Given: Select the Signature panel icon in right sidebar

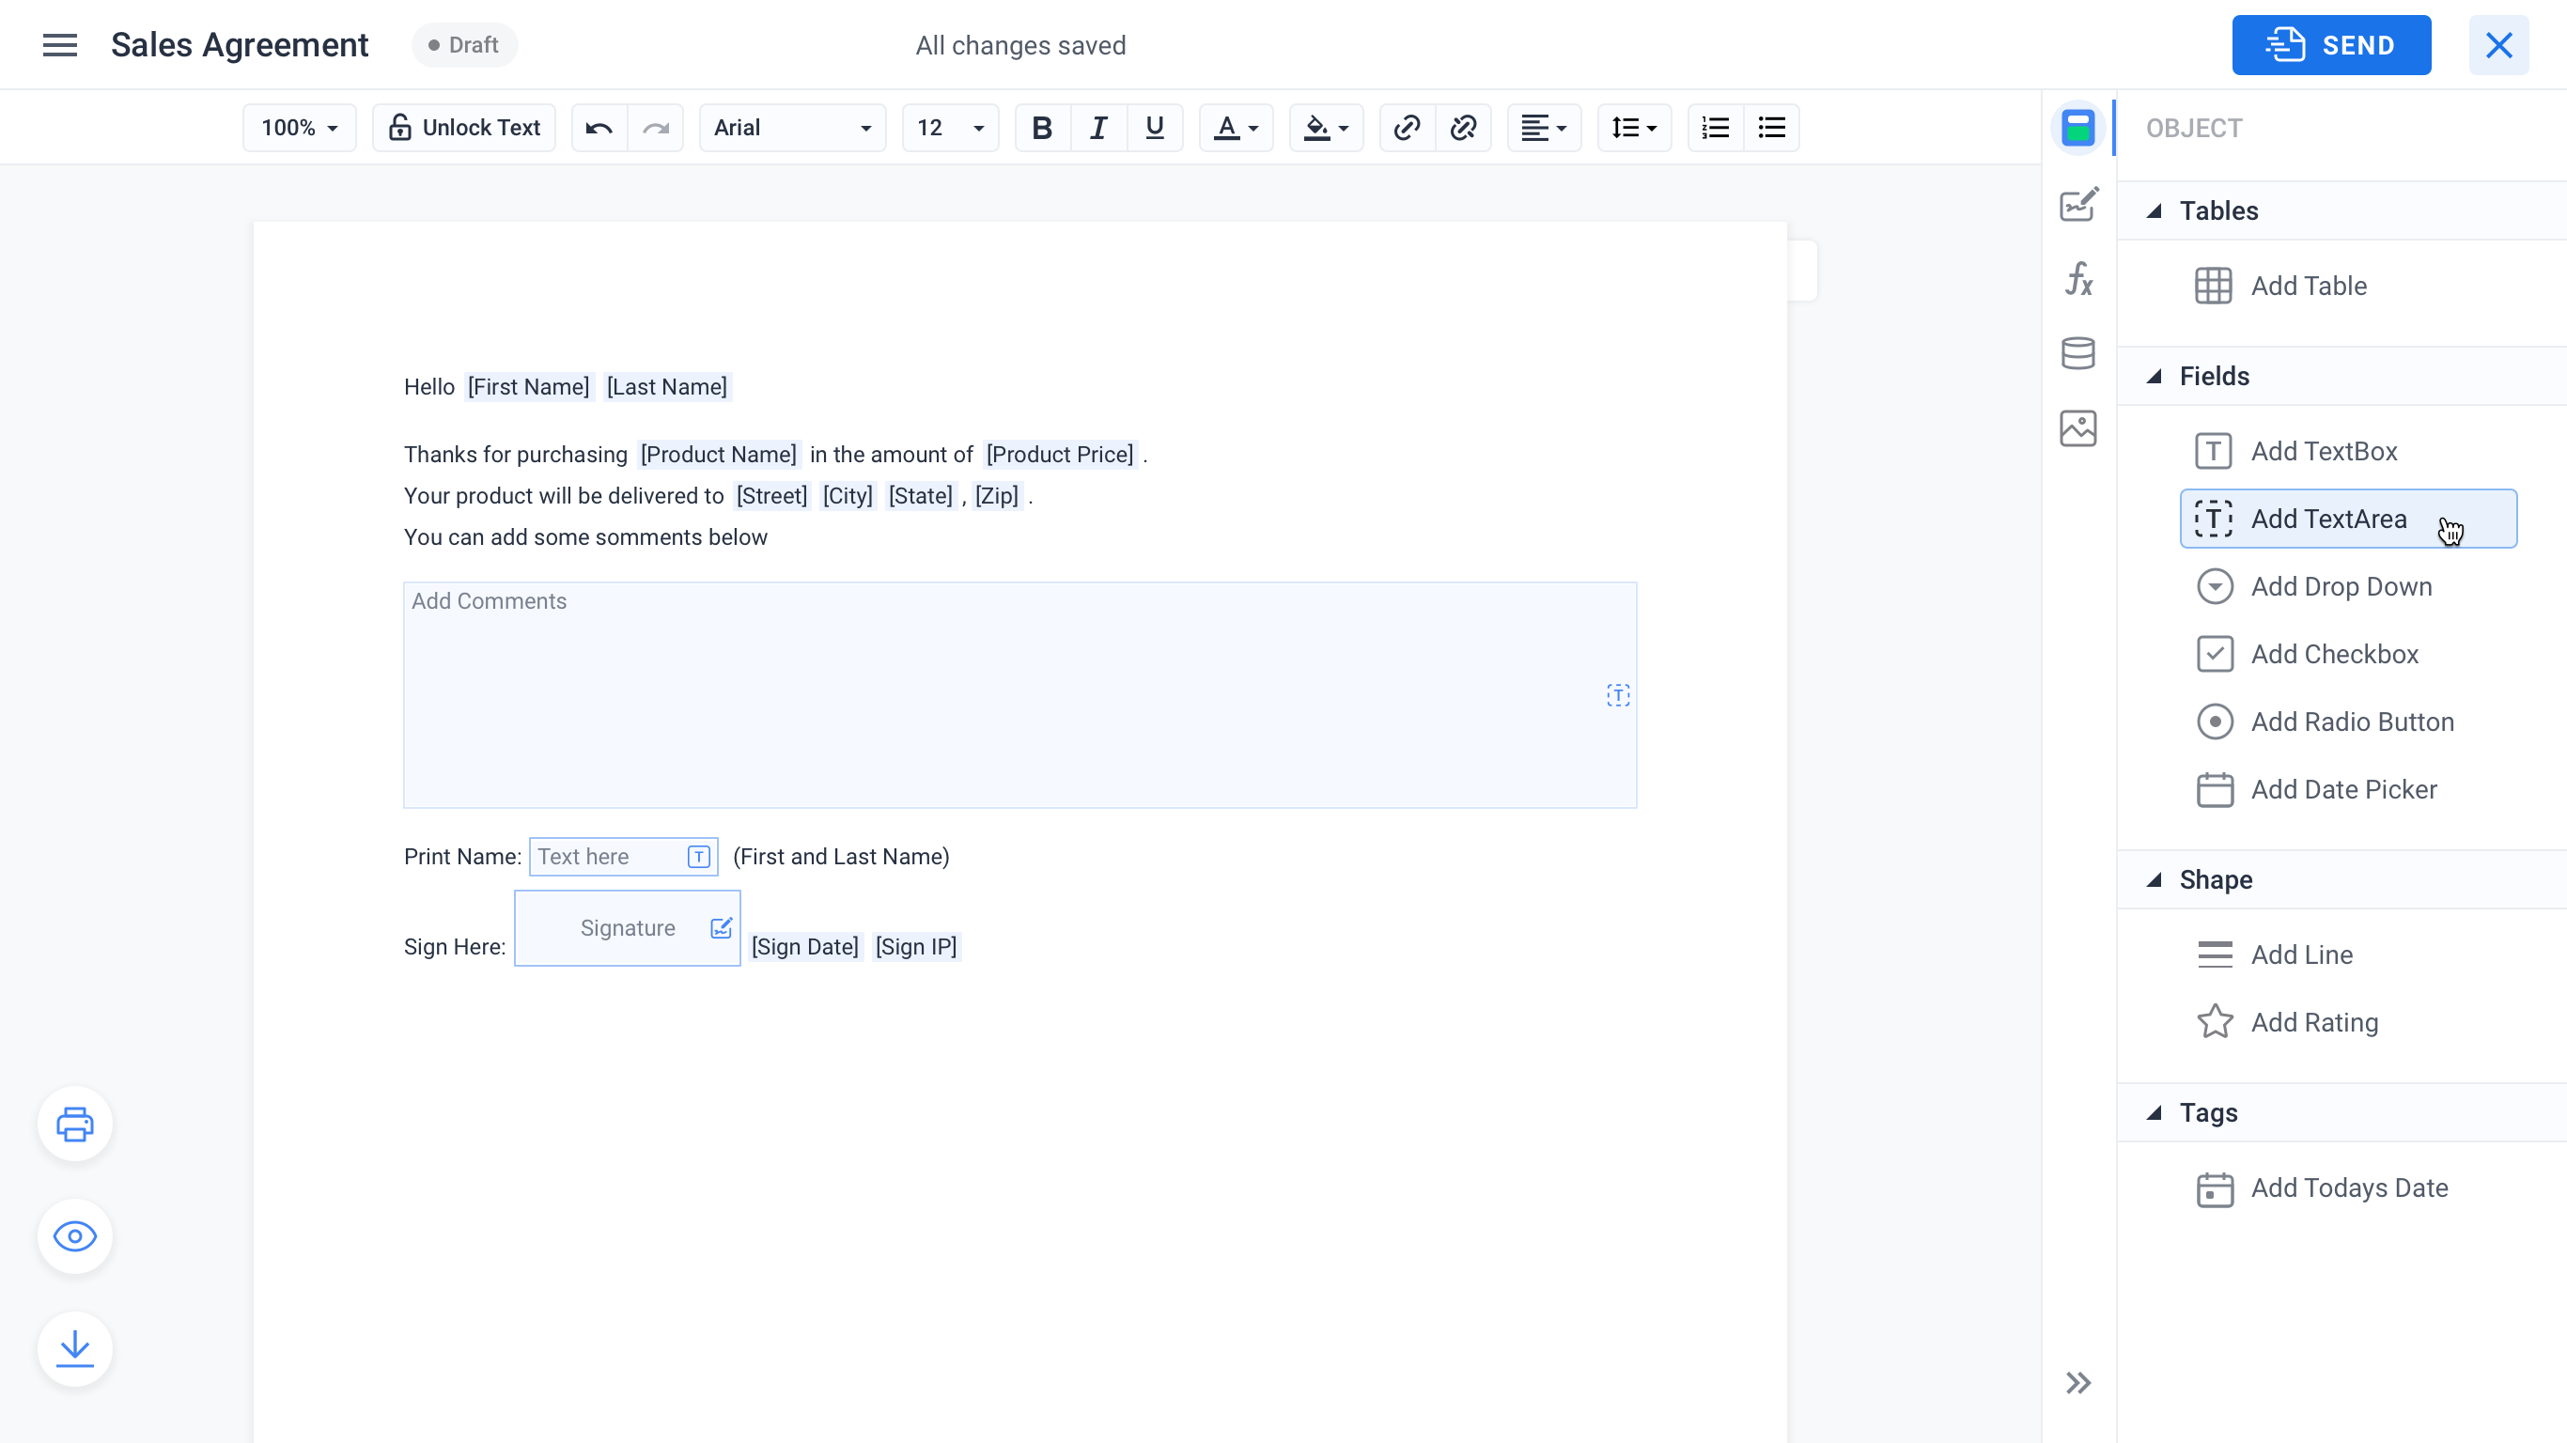Looking at the screenshot, I should (x=2078, y=203).
